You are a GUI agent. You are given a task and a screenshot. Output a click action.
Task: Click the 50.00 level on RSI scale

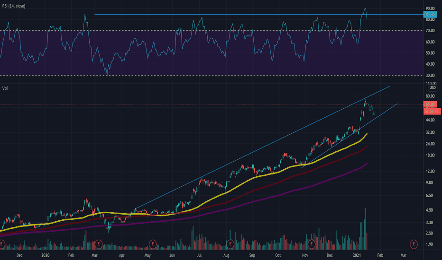pos(430,53)
